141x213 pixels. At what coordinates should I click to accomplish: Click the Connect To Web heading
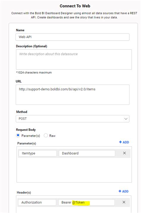(x=75, y=6)
